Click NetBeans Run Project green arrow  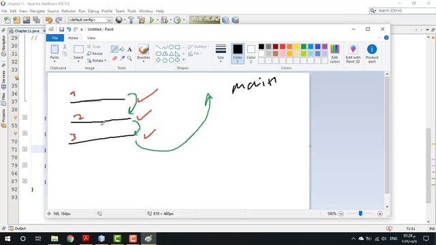(x=152, y=20)
